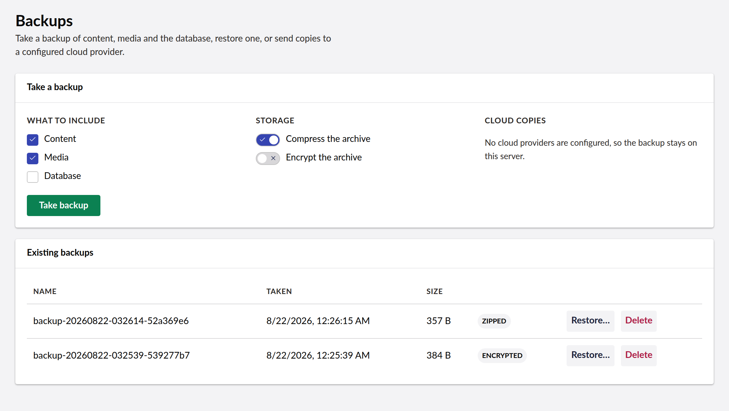
Task: Click the 384 B size value
Action: [439, 355]
